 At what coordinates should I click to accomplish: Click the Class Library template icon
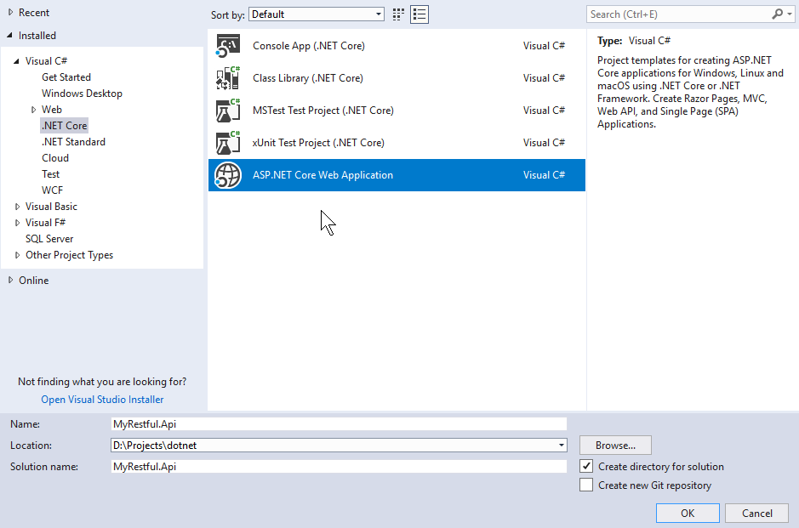228,78
